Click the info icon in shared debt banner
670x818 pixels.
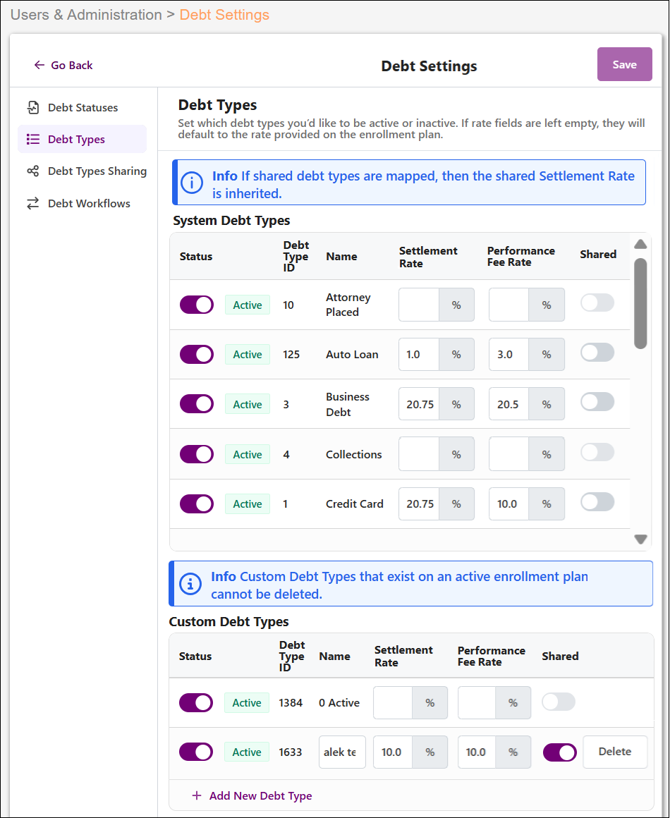(x=192, y=183)
